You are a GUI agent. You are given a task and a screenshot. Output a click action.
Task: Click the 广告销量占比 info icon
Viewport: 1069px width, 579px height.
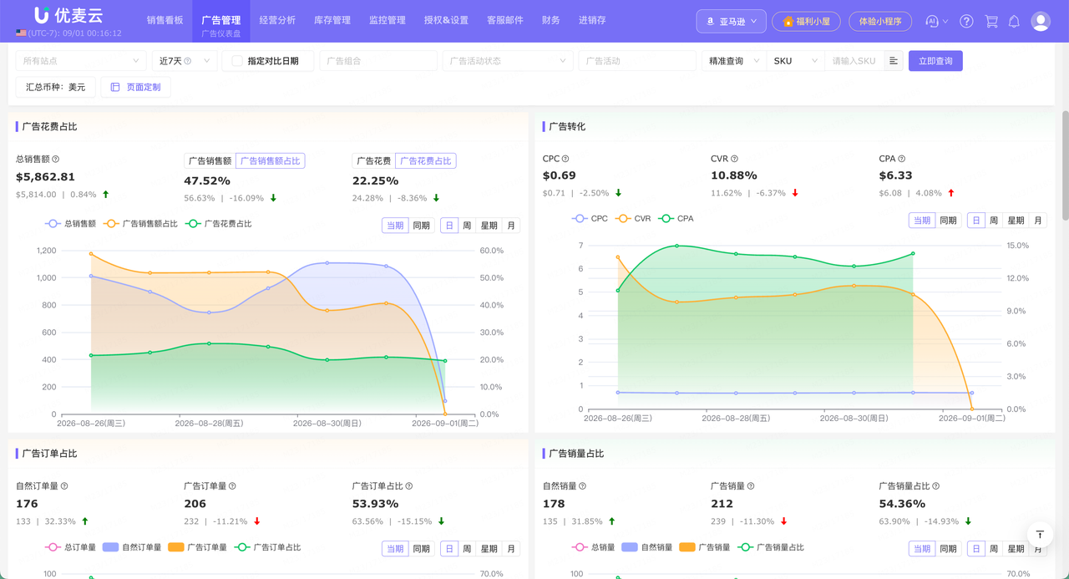936,485
